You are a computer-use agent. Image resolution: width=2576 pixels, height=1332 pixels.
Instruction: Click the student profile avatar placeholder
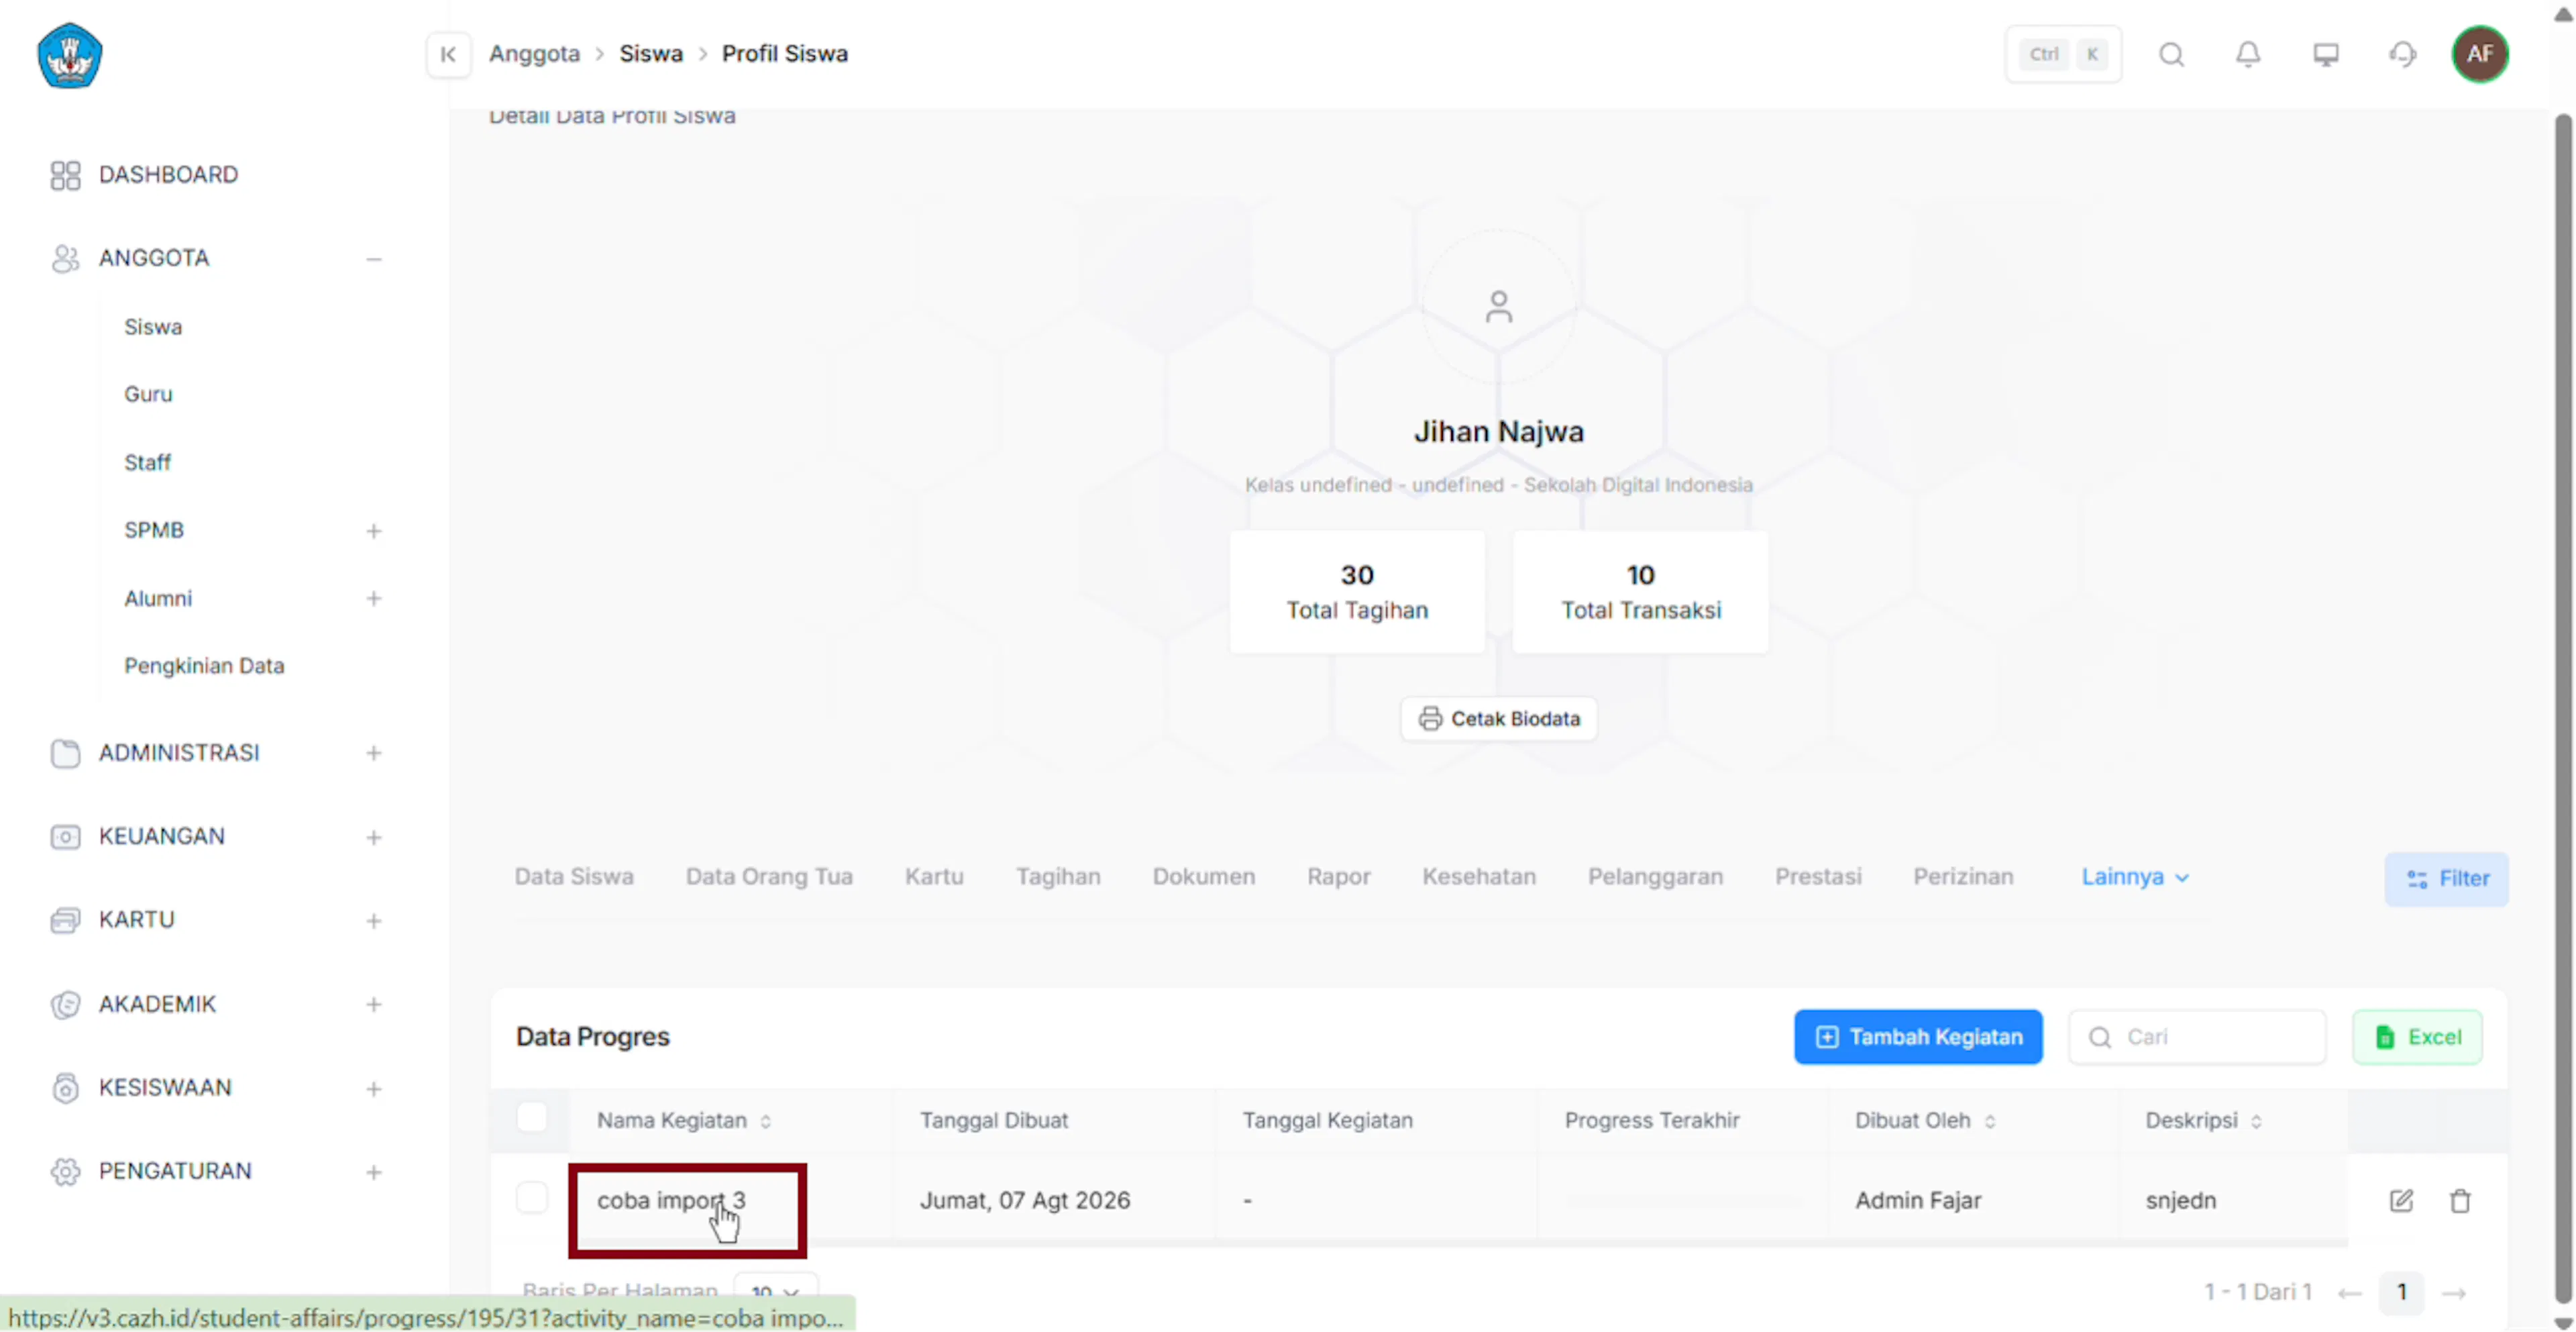(1498, 307)
